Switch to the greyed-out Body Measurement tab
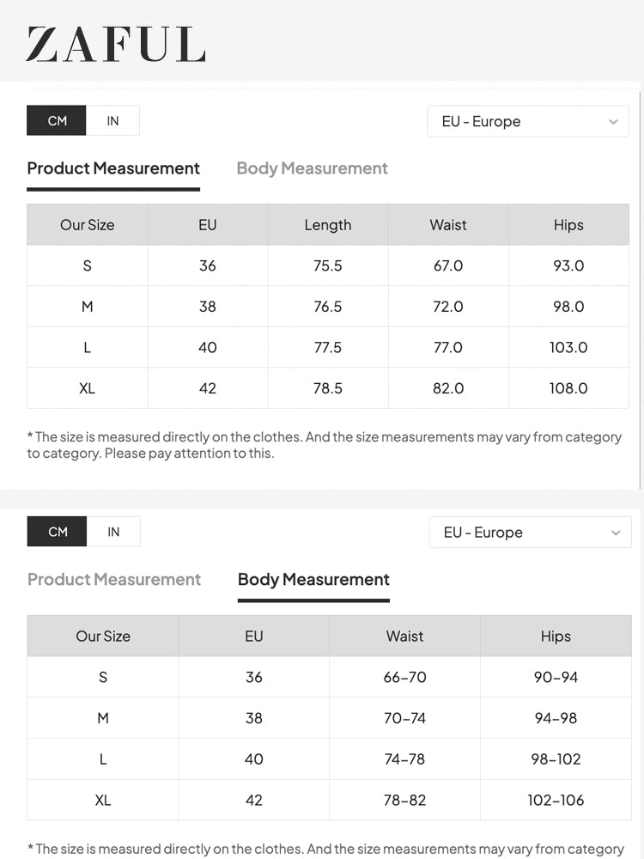This screenshot has height=859, width=644. coord(312,168)
